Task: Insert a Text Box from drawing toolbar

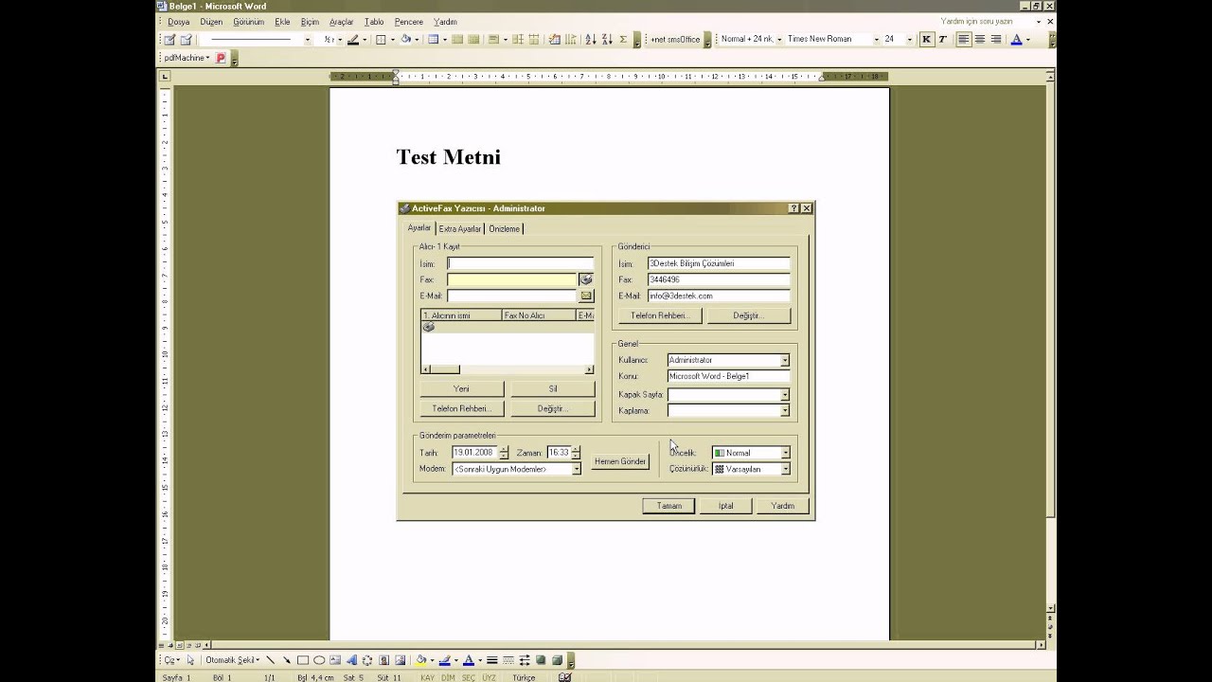Action: tap(335, 660)
